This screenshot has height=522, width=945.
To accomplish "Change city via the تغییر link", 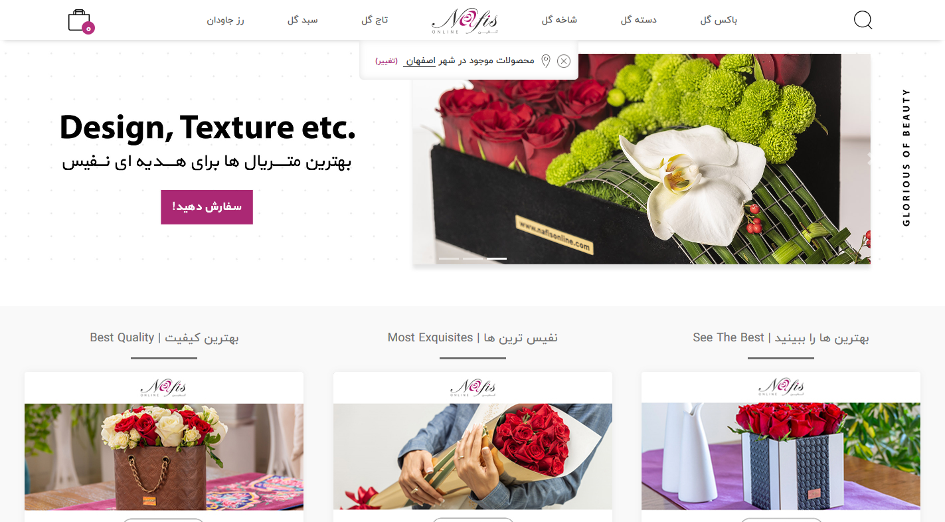I will (387, 61).
